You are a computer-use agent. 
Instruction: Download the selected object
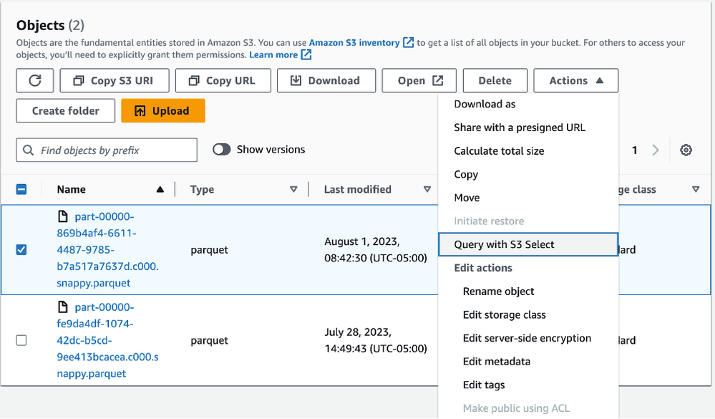point(326,81)
